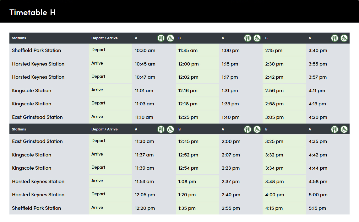Select the 5:15 pm Sheffield Park arrival time

(x=317, y=208)
